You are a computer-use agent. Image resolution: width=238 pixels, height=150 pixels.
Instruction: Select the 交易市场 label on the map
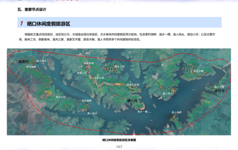click(99, 78)
